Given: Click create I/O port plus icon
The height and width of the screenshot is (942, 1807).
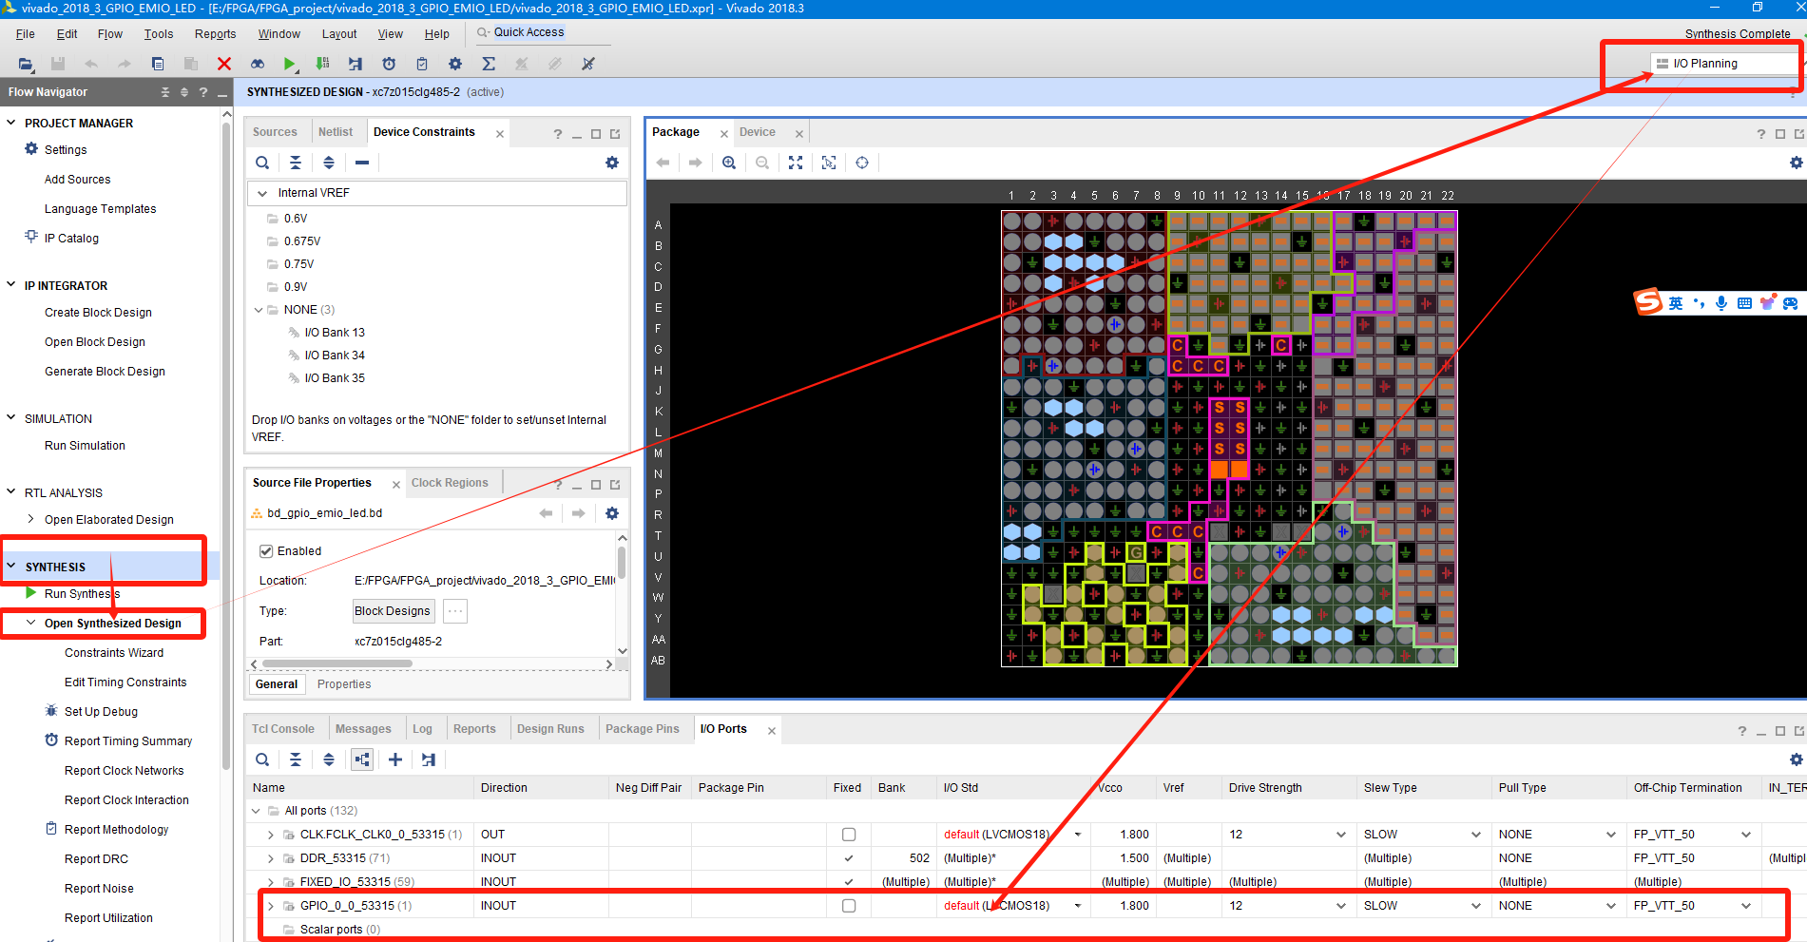Looking at the screenshot, I should (395, 759).
